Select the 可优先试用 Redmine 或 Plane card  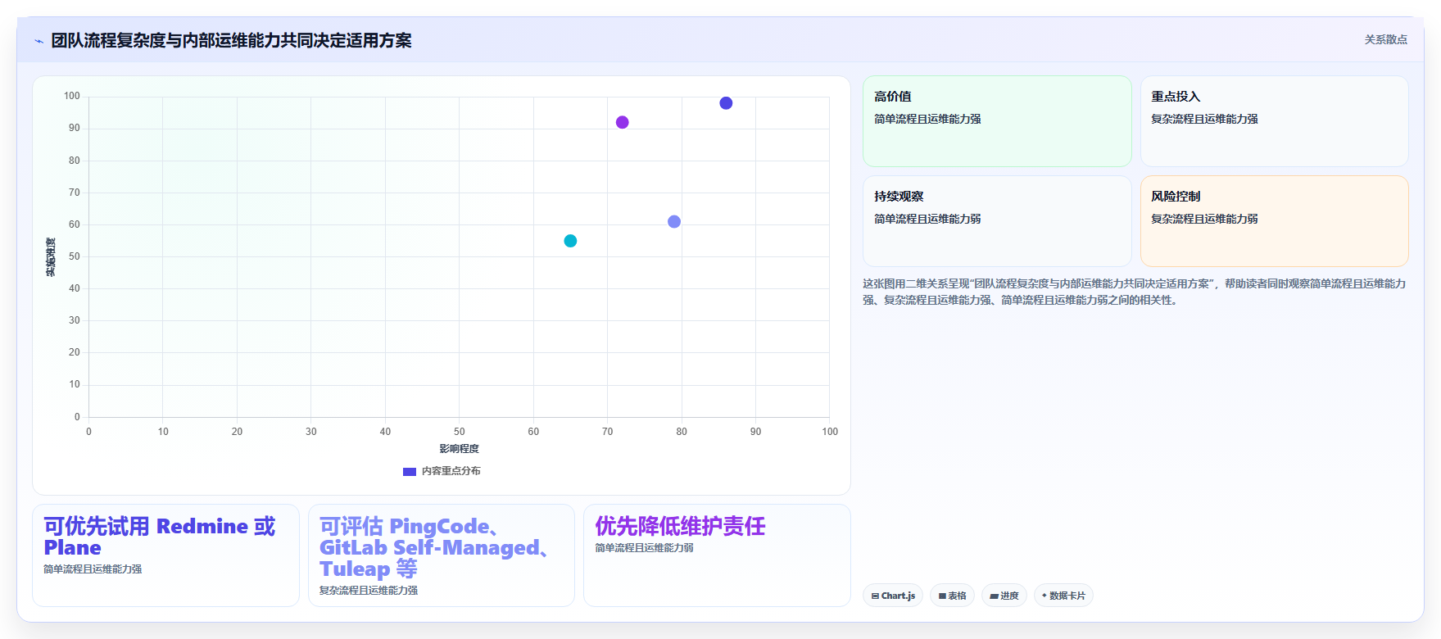coord(165,555)
